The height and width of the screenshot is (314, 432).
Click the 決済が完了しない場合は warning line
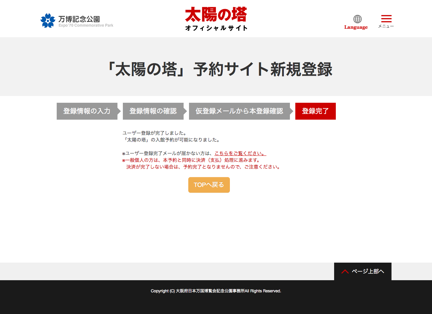pyautogui.click(x=204, y=167)
